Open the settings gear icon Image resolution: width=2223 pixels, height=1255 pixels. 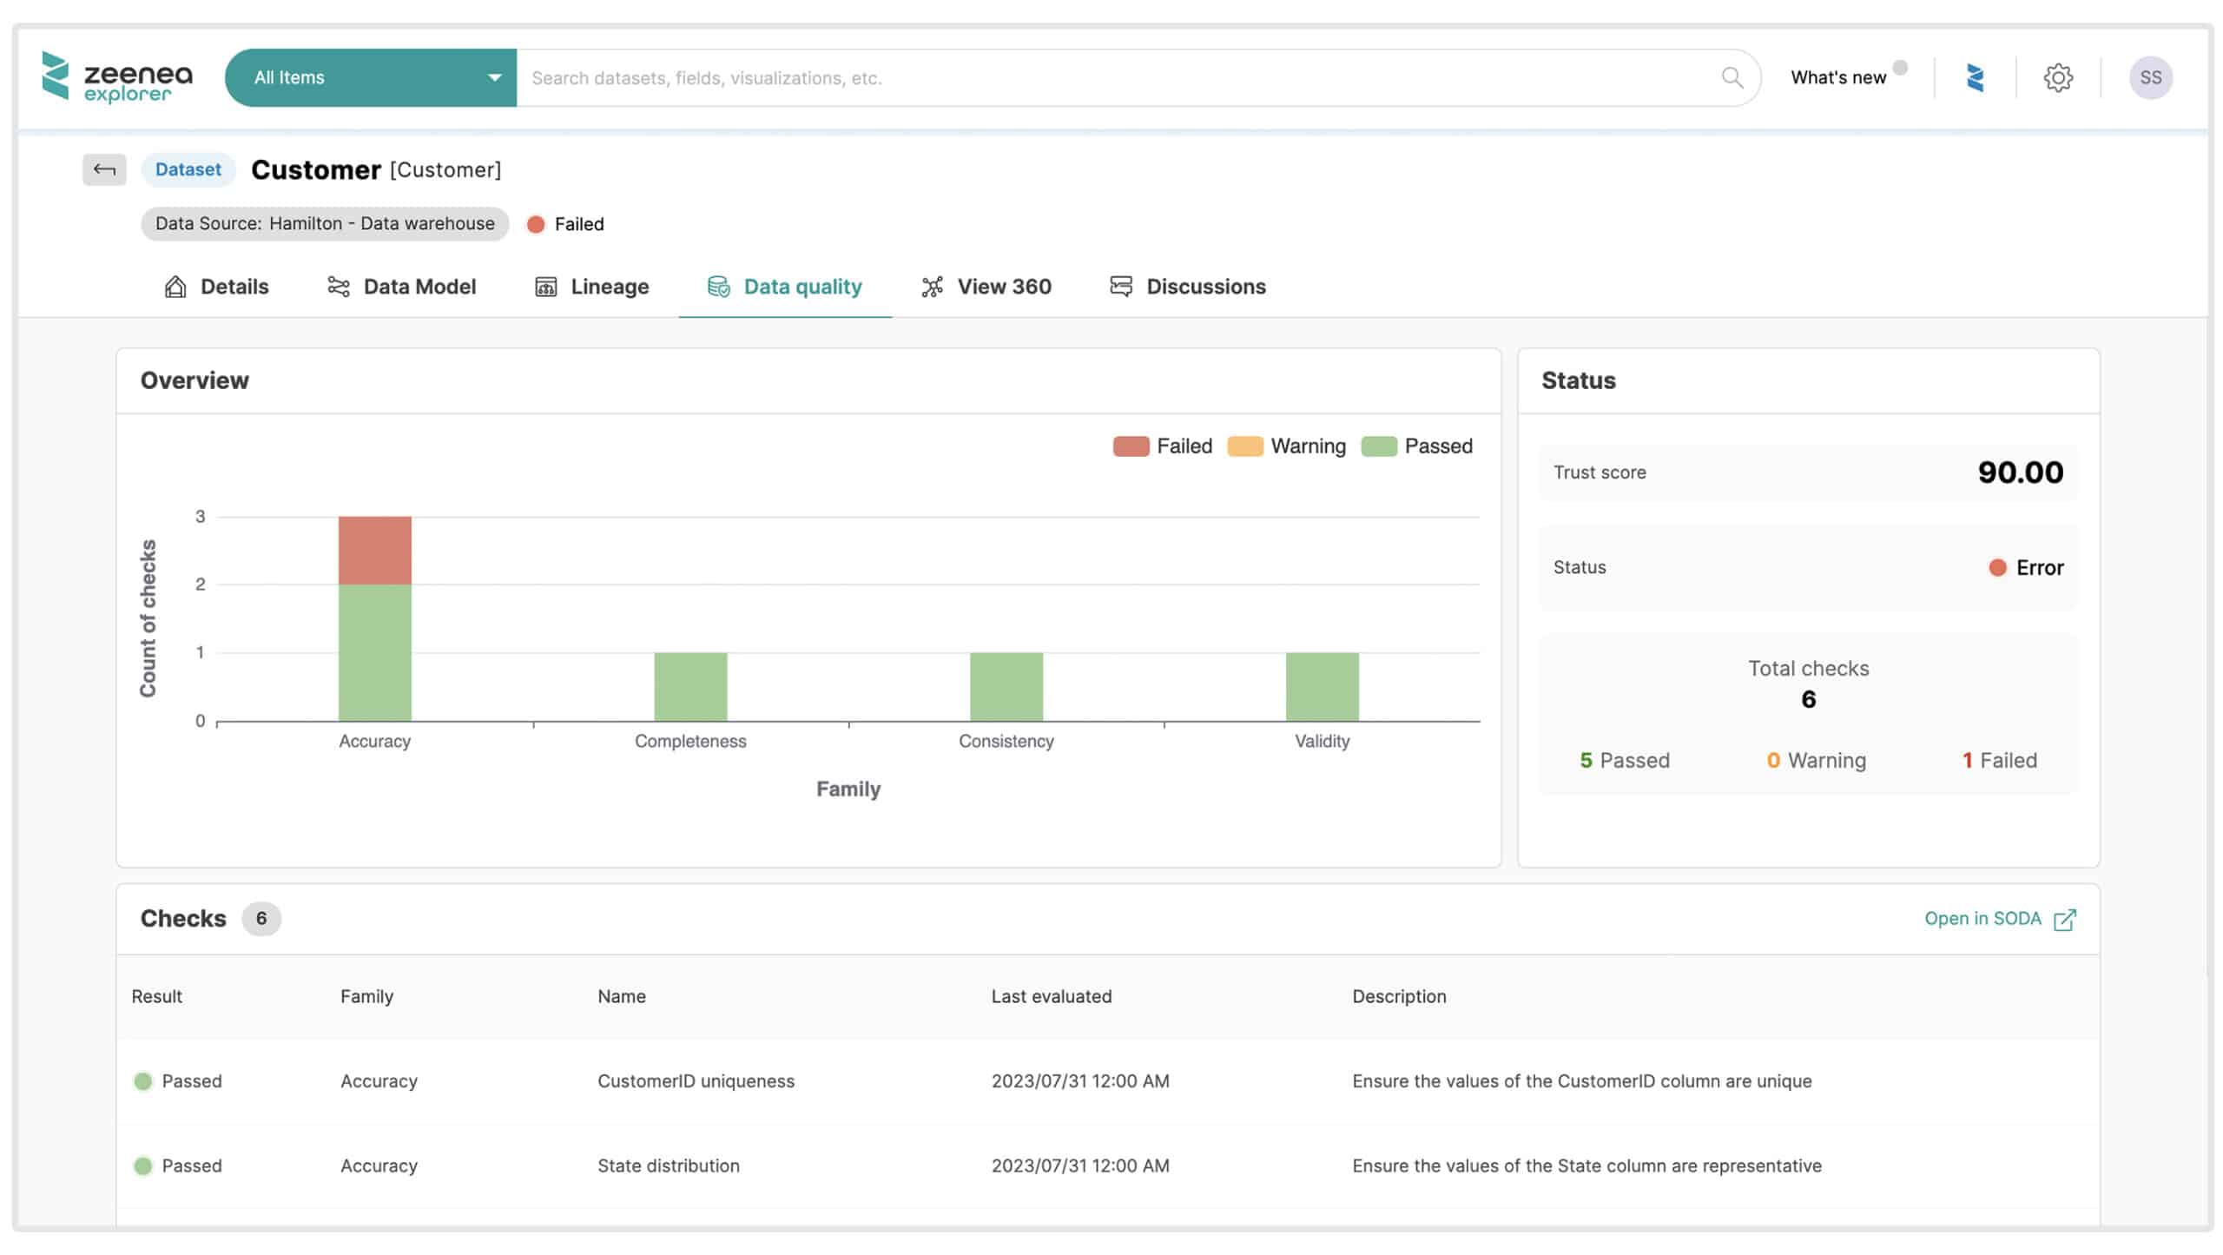click(2058, 78)
